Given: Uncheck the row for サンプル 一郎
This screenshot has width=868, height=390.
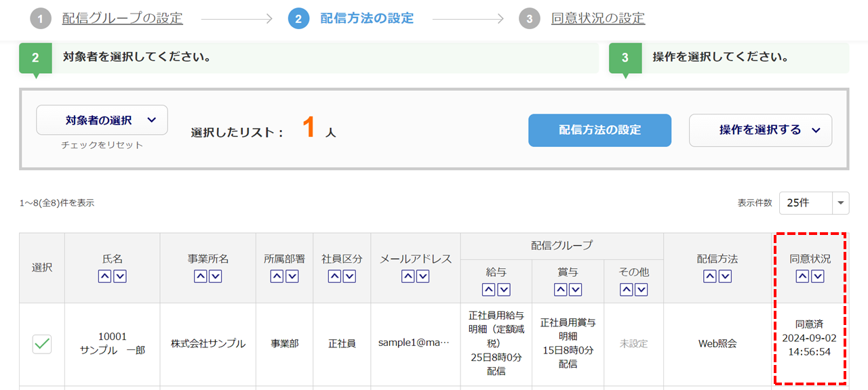Looking at the screenshot, I should [42, 344].
